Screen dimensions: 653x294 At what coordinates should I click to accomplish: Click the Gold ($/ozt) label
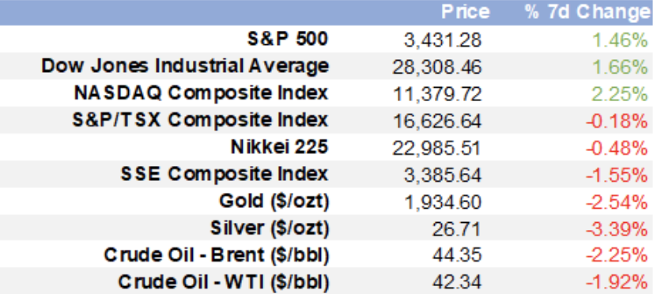pyautogui.click(x=274, y=201)
